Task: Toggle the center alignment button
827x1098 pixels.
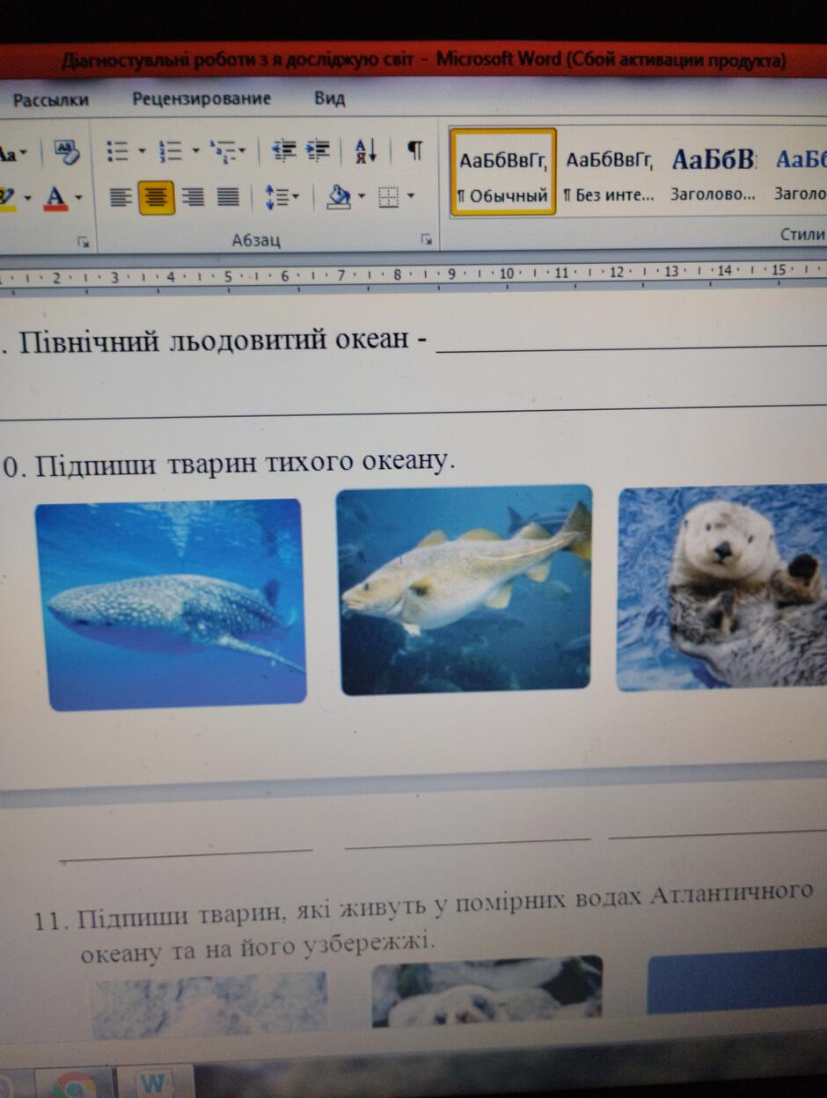Action: click(156, 197)
